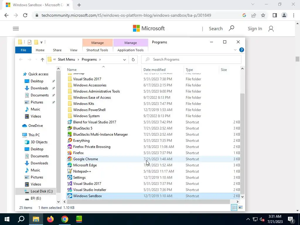Switch to the Home ribbon tab
300x225 pixels.
[x=40, y=50]
